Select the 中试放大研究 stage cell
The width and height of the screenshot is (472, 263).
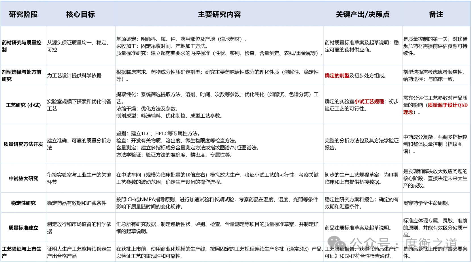click(23, 178)
